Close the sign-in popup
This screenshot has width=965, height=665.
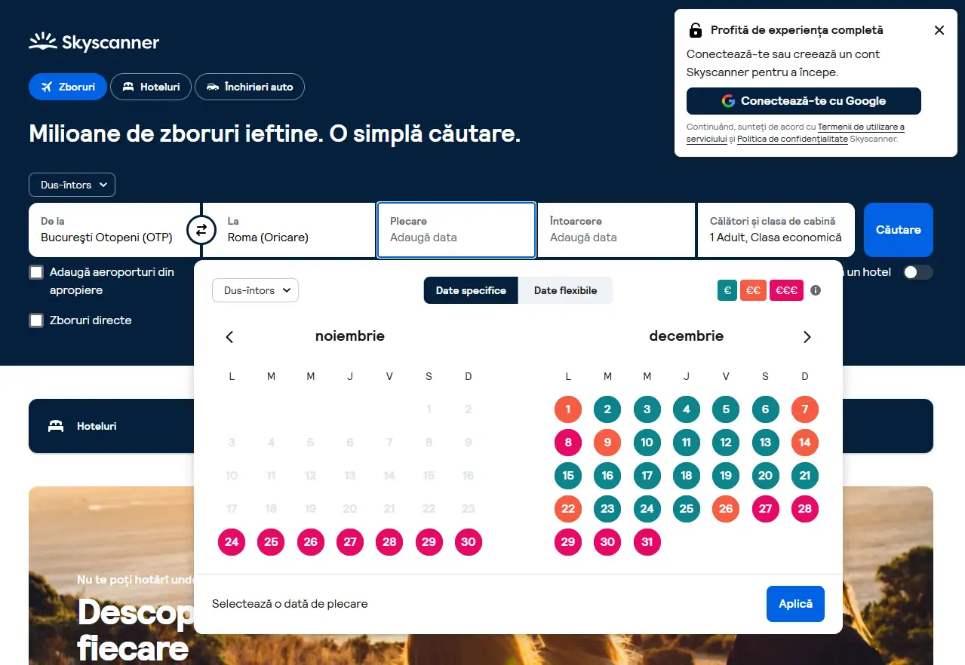point(939,30)
